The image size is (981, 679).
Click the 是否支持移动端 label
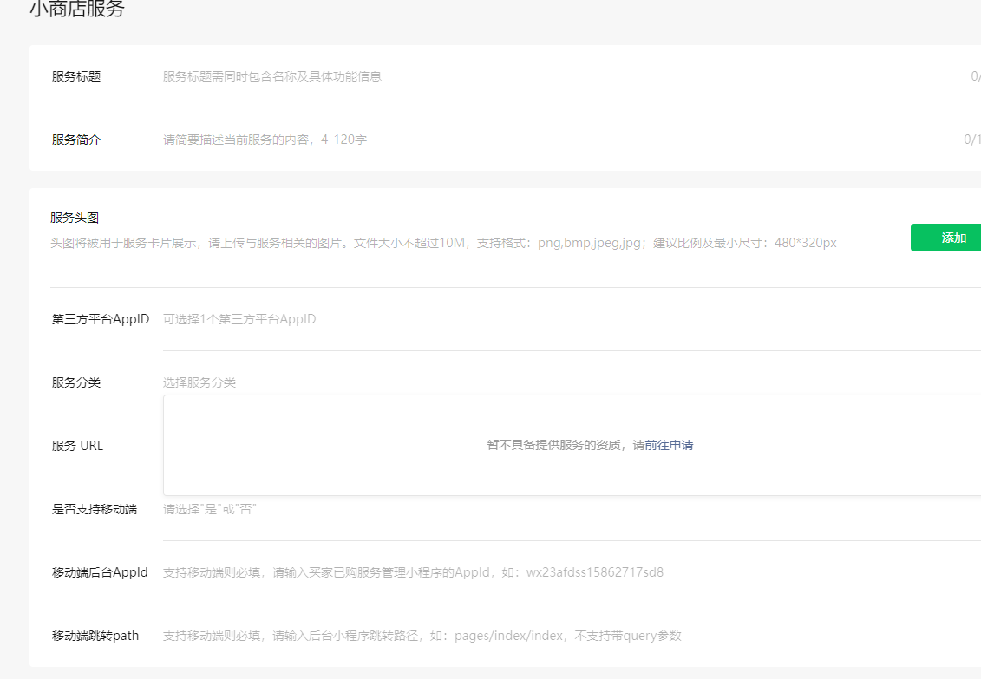coord(94,509)
